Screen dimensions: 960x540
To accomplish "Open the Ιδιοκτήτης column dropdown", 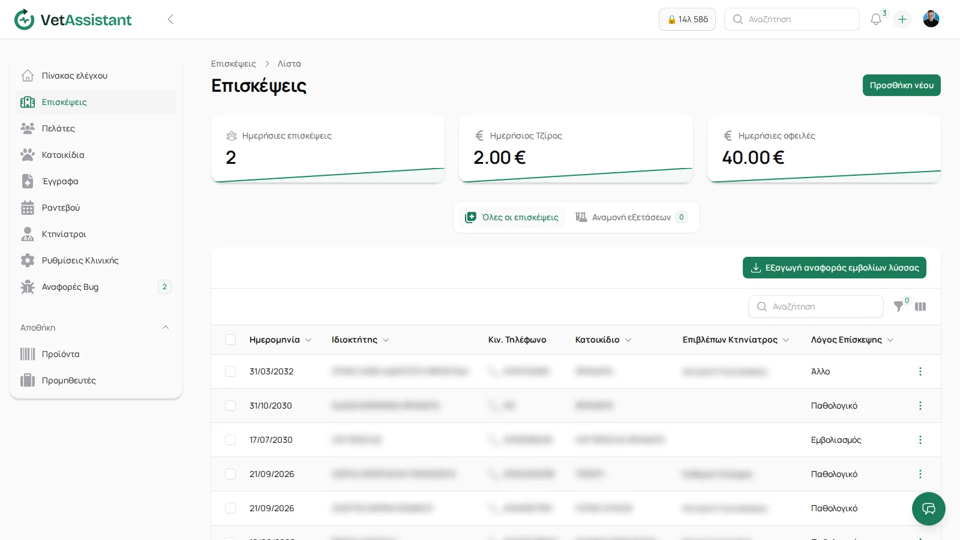I will [x=386, y=340].
